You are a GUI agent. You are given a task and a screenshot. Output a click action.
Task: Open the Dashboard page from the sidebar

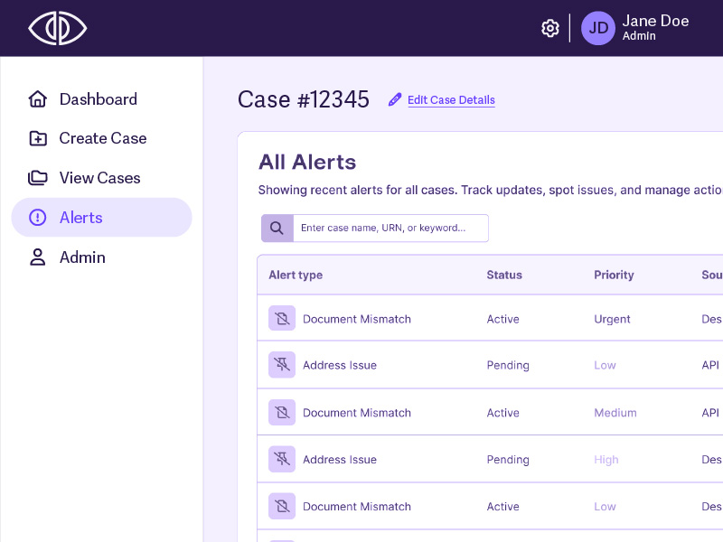point(98,98)
